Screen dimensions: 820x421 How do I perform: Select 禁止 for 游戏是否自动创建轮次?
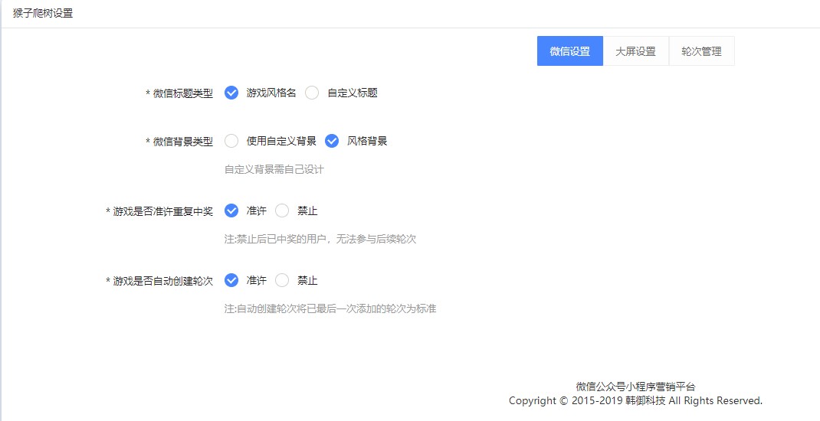point(282,280)
